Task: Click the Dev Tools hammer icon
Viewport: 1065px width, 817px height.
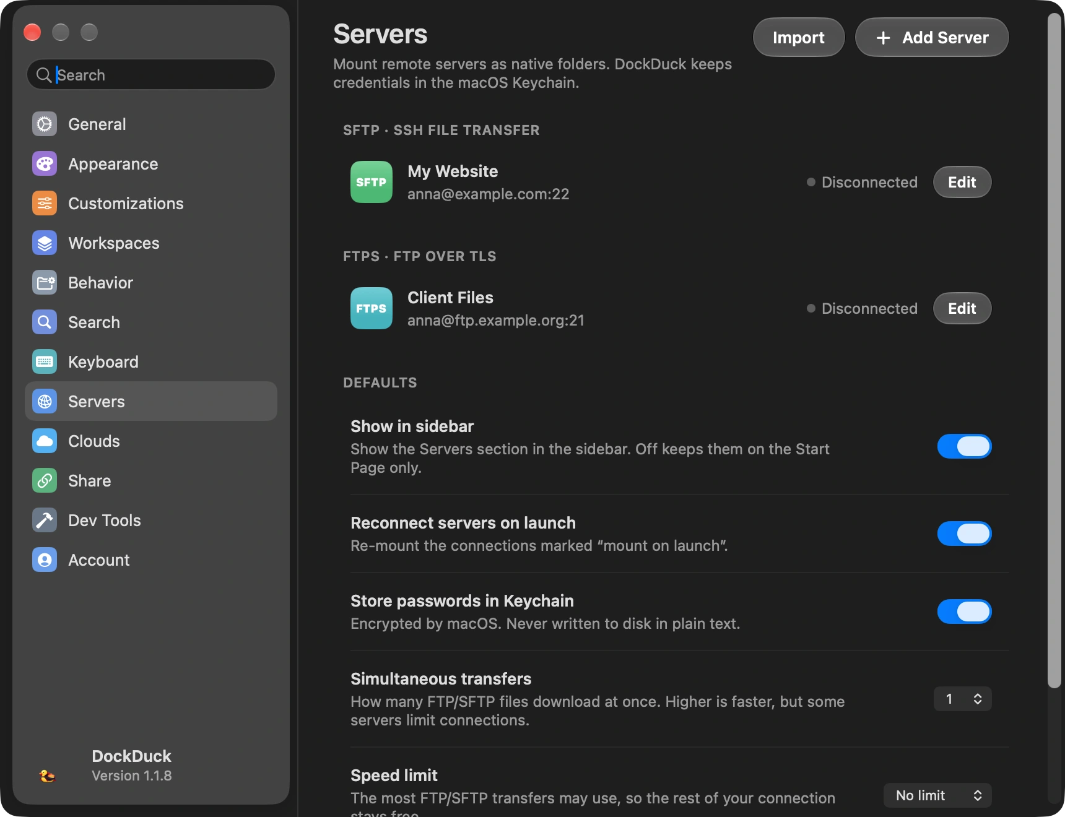Action: coord(45,521)
